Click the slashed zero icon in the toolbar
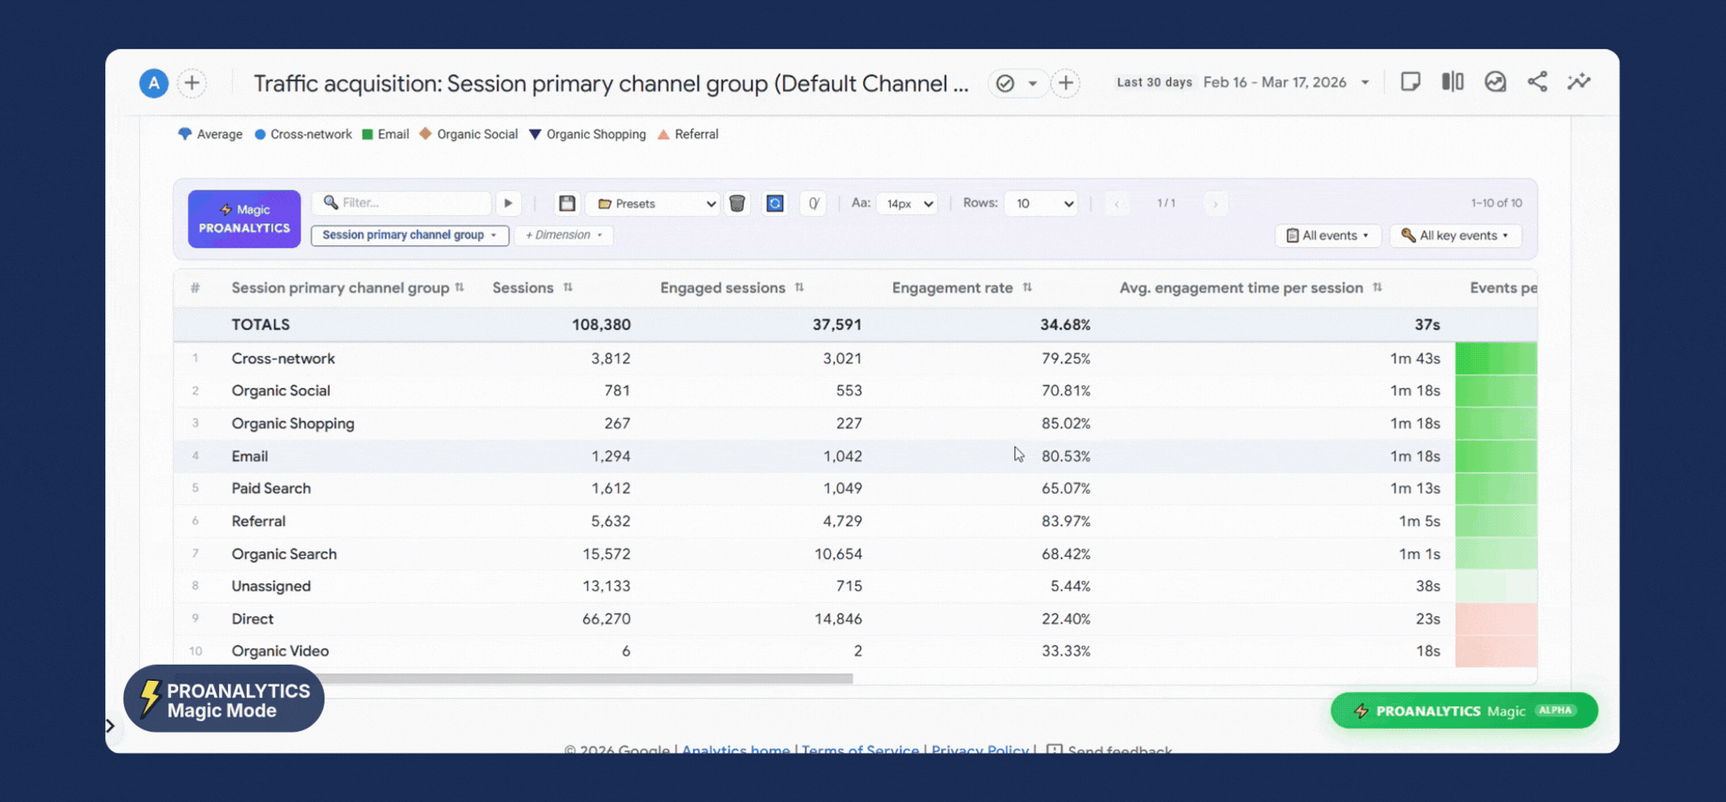The width and height of the screenshot is (1726, 802). (813, 203)
